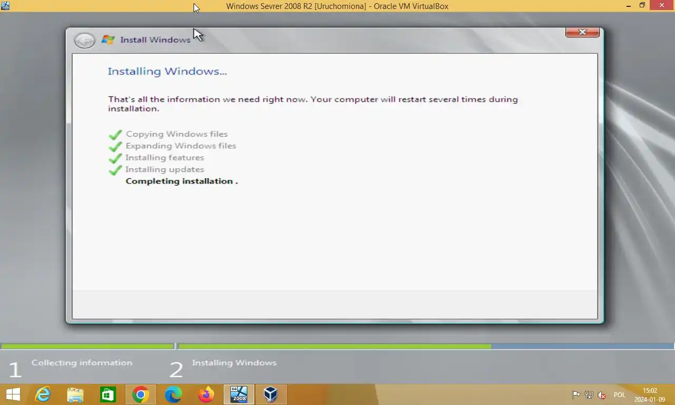
Task: Click the Windows flag logo beside Install Windows
Action: coord(108,40)
